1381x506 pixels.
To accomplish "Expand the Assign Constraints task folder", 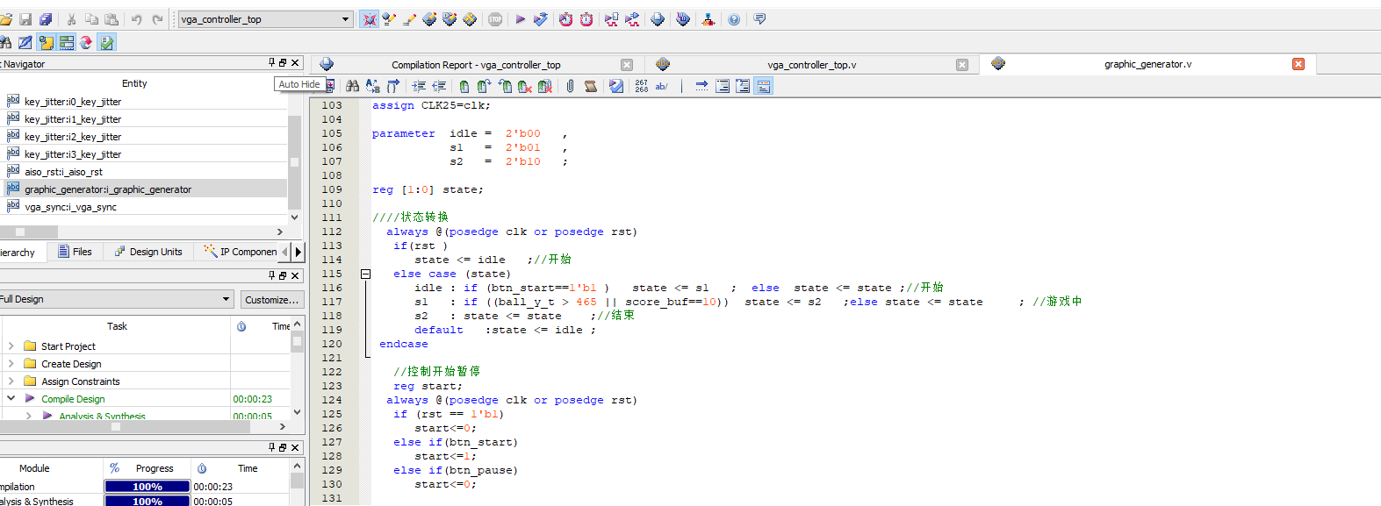I will tap(11, 381).
